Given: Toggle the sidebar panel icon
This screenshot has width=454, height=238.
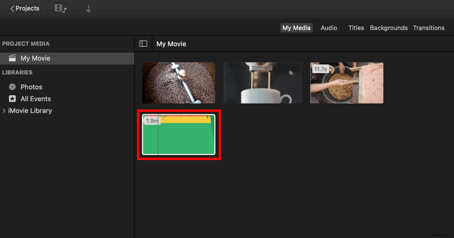Looking at the screenshot, I should click(143, 43).
